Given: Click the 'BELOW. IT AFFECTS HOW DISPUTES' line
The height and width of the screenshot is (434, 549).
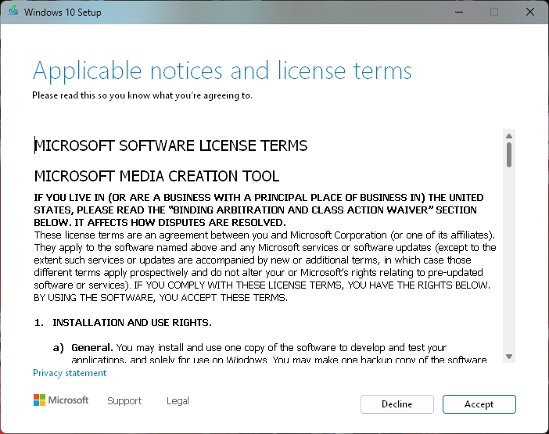Looking at the screenshot, I should click(160, 223).
